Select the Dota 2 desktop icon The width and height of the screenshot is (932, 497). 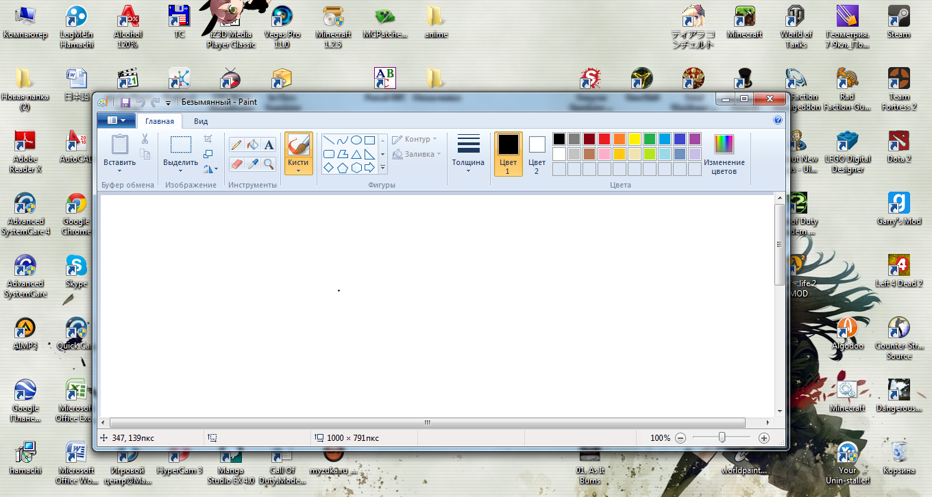click(x=898, y=146)
